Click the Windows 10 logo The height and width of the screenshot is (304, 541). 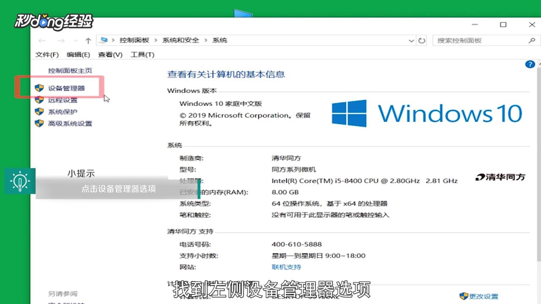tap(427, 114)
